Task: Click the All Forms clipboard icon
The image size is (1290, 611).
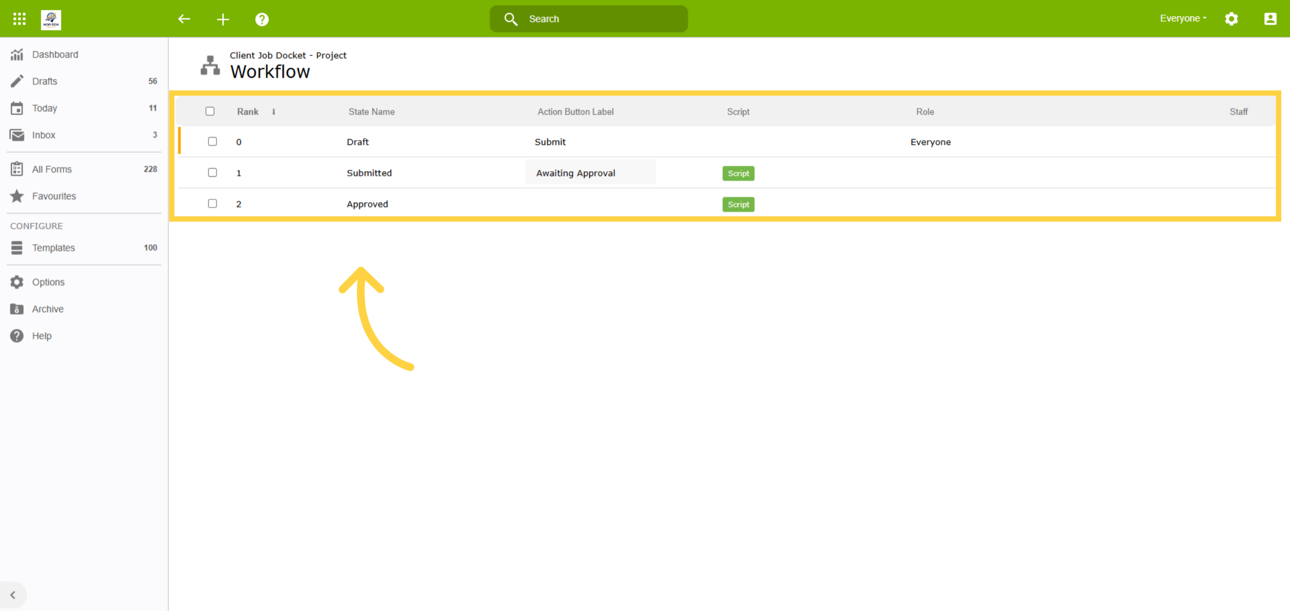Action: click(x=17, y=169)
